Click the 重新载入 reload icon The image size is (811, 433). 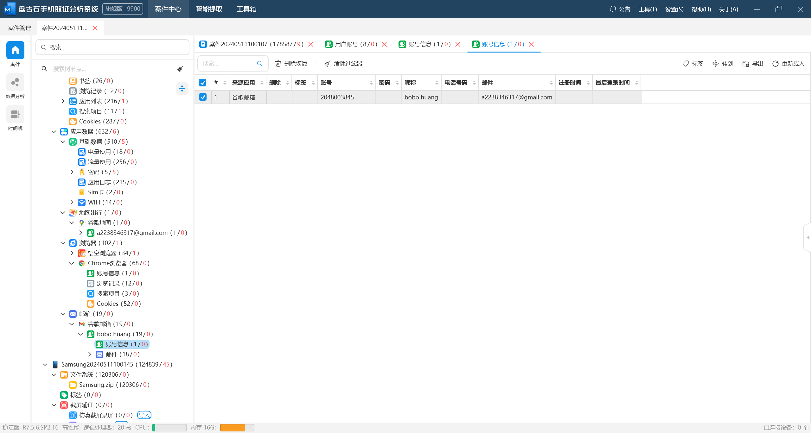pyautogui.click(x=775, y=64)
